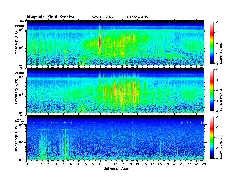
Task: Click the color scale bar beside dD/dt
Action: click(x=212, y=90)
